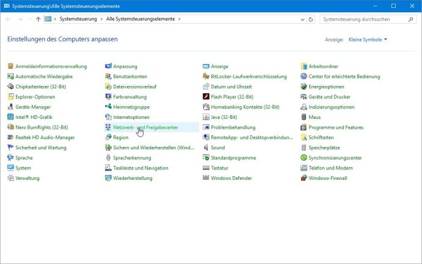Select the Alle Systemsteuerungselemente breadcrumb item
422x264 pixels.
pyautogui.click(x=140, y=19)
